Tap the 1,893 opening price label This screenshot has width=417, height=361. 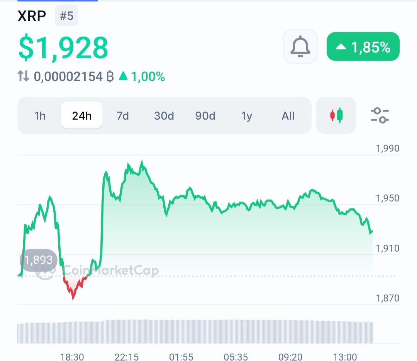[x=38, y=260]
